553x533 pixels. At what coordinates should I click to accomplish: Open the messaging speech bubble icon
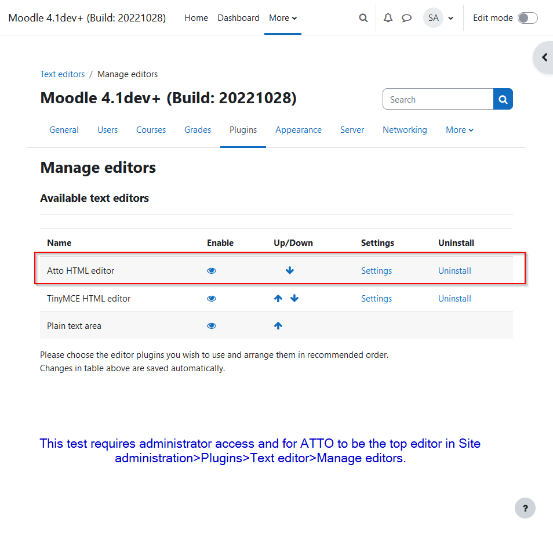tap(407, 18)
